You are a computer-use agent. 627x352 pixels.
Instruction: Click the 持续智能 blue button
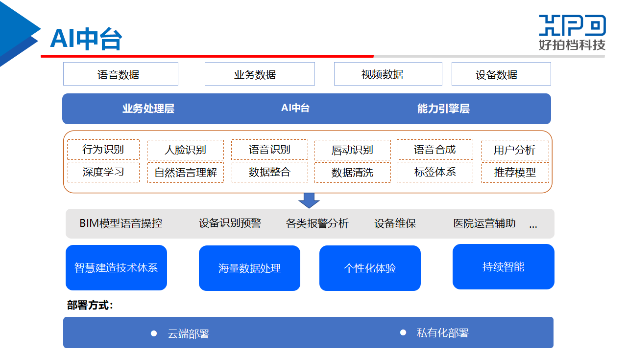pyautogui.click(x=503, y=267)
